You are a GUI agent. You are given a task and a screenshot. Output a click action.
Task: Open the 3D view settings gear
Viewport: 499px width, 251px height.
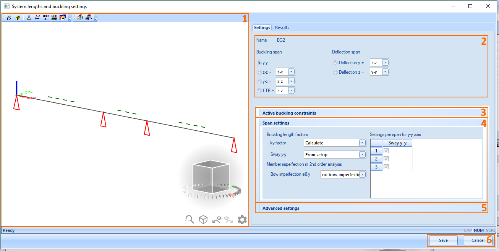coord(242,220)
